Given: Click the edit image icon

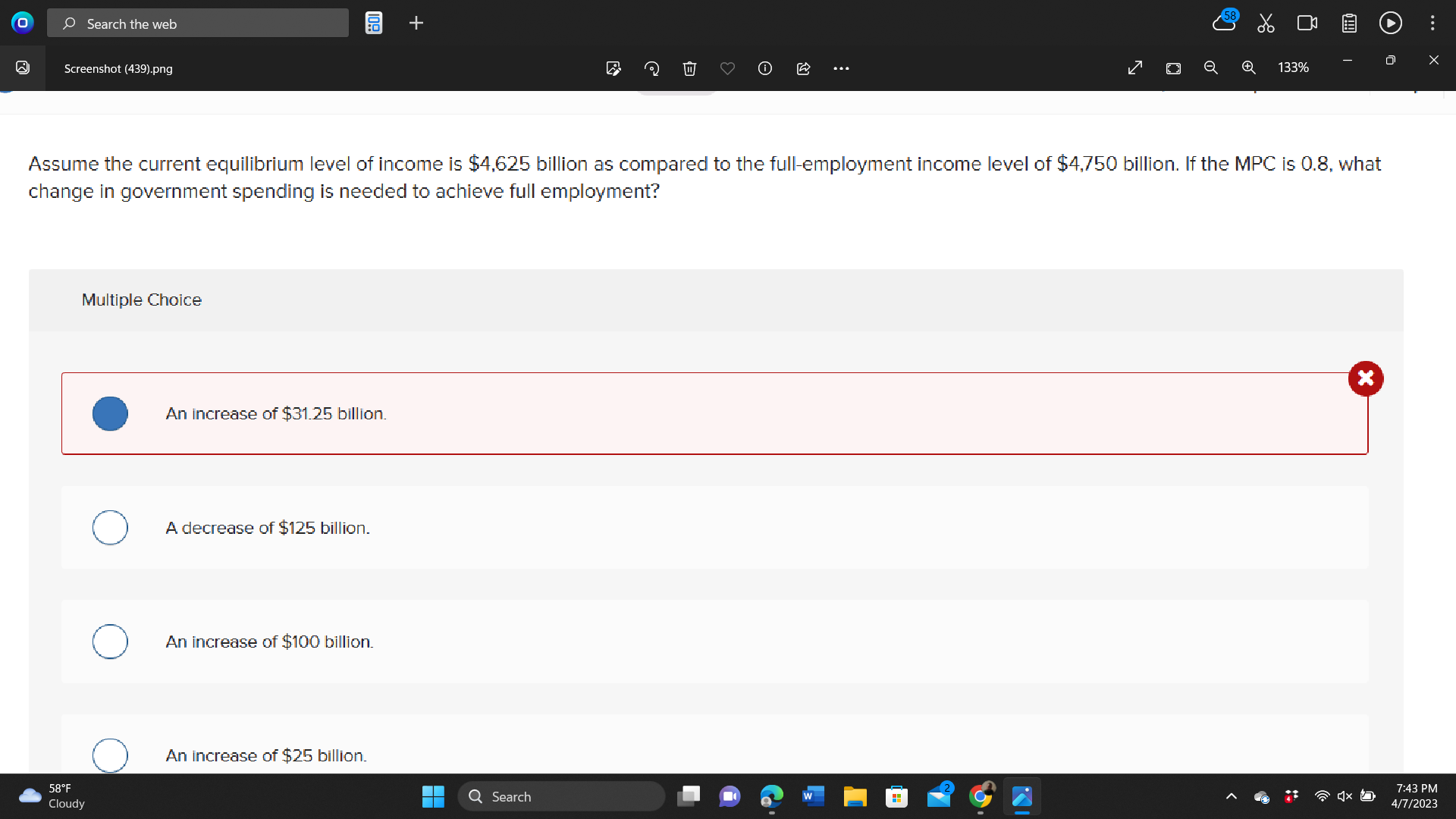Looking at the screenshot, I should (613, 68).
